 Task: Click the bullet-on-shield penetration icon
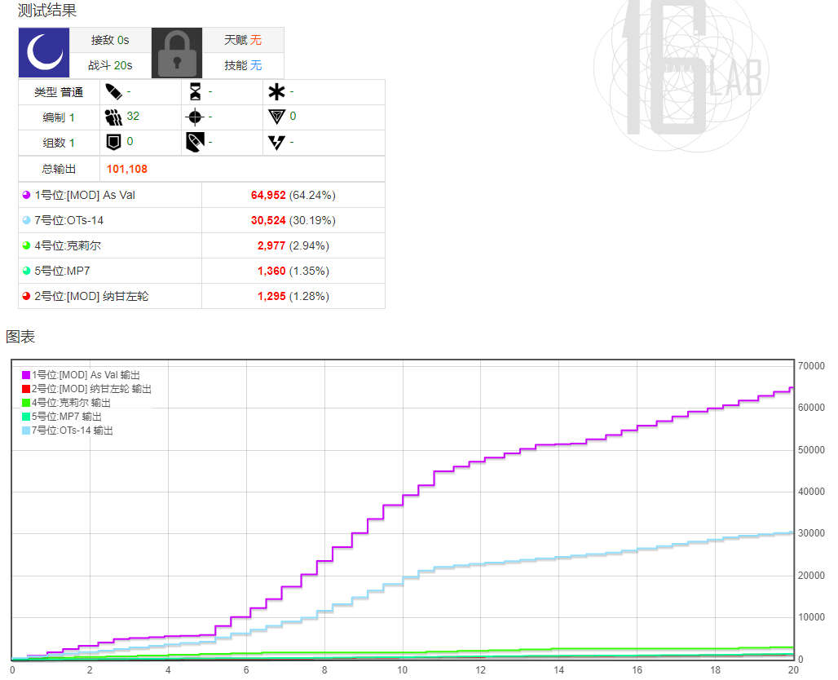[x=195, y=143]
